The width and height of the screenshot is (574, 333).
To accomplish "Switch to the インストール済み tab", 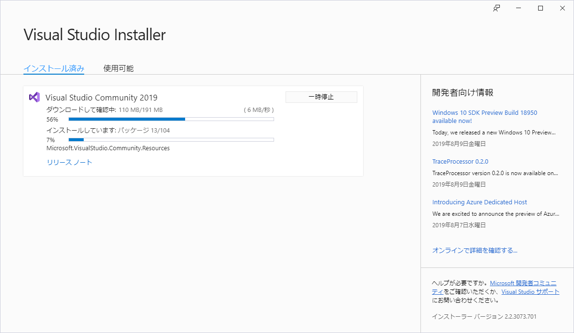I will (54, 68).
